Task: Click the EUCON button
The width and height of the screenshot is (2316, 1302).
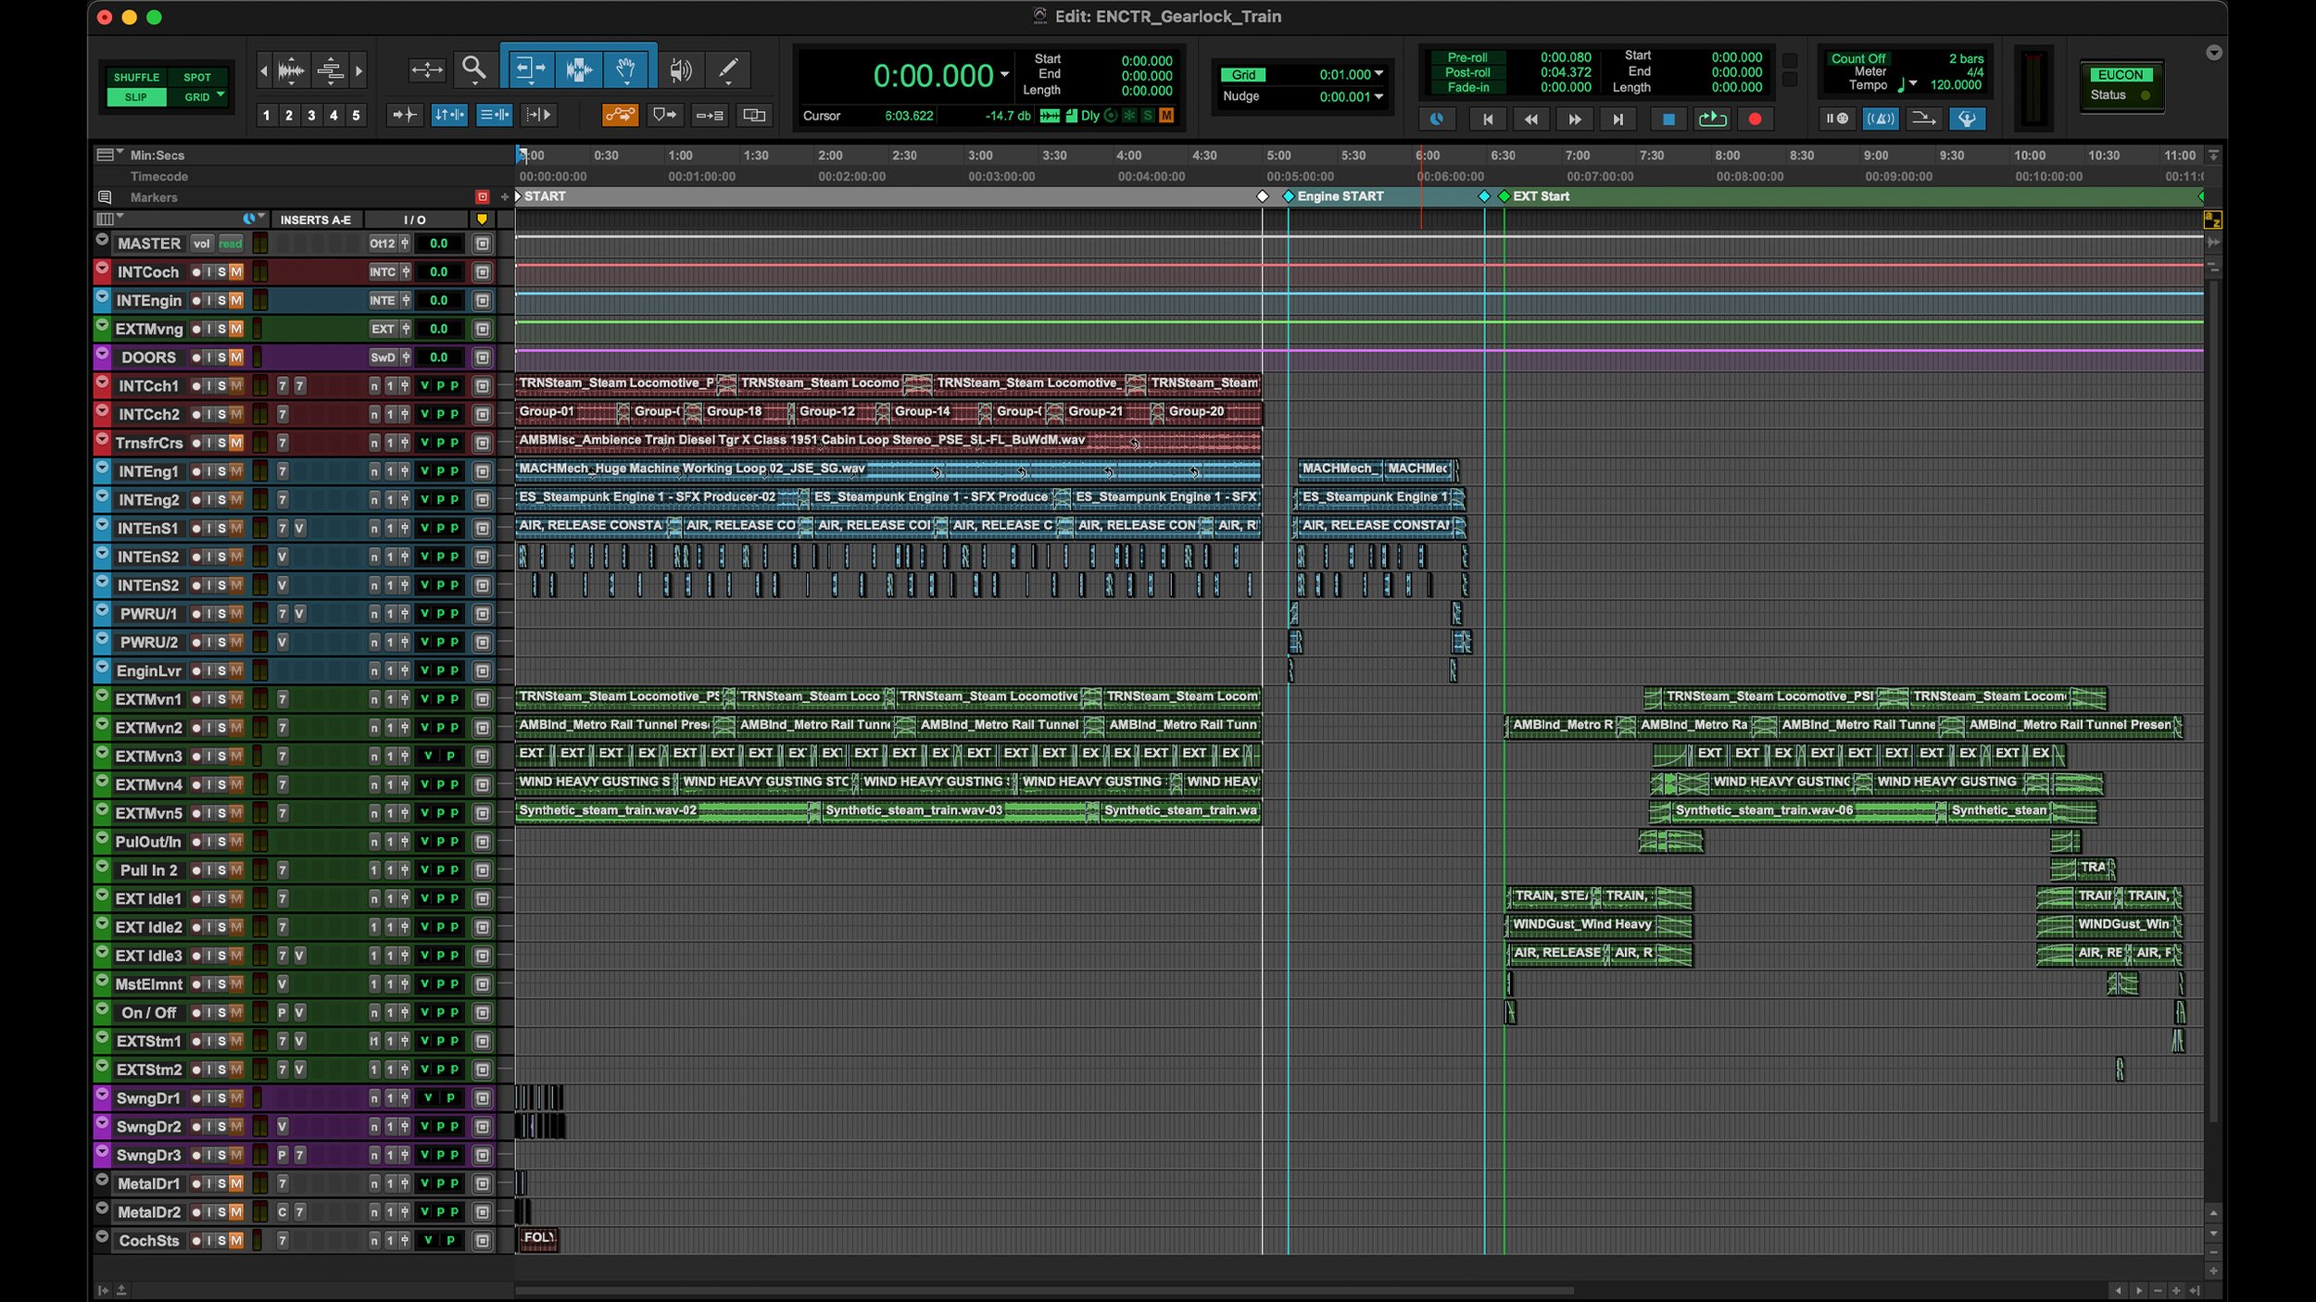Action: point(2121,75)
